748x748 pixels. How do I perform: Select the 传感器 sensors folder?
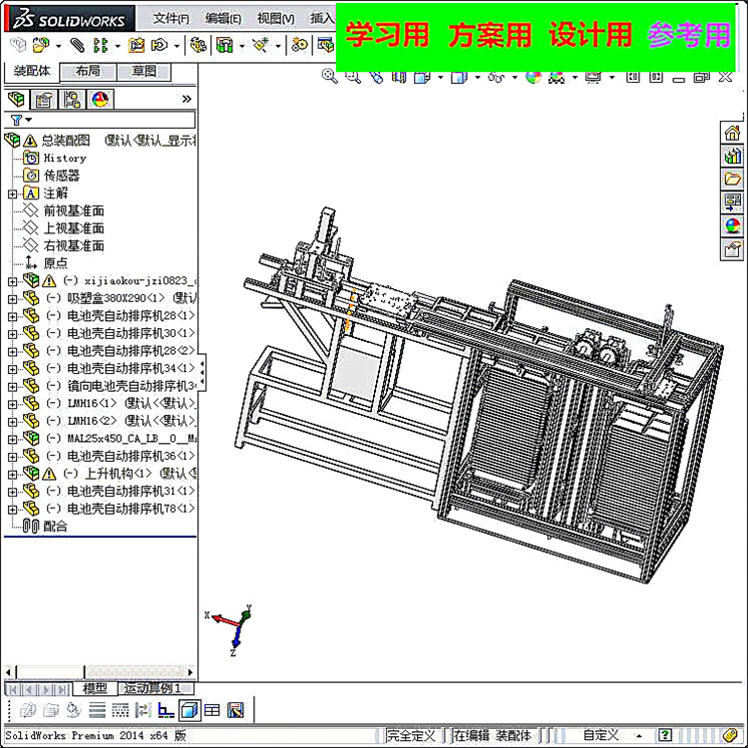[62, 176]
